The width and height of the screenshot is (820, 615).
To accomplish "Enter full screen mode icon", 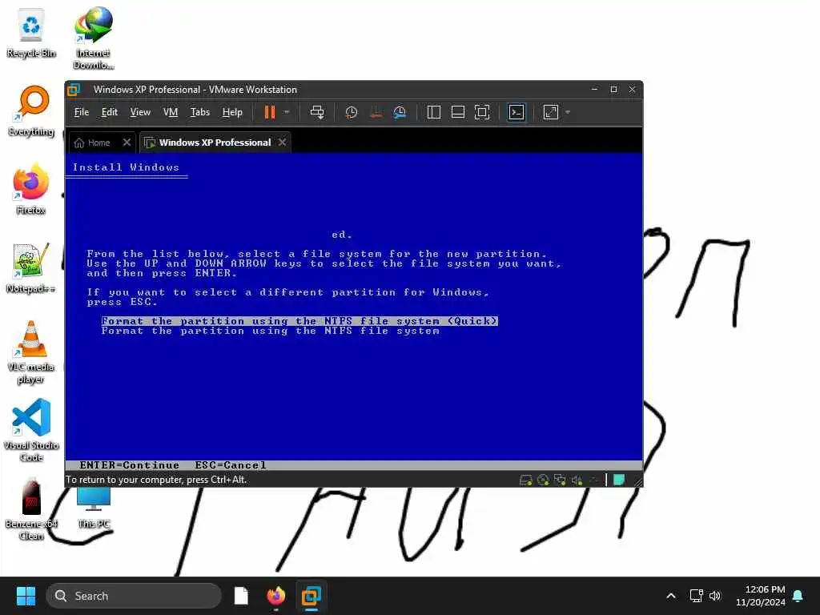I will pos(481,112).
